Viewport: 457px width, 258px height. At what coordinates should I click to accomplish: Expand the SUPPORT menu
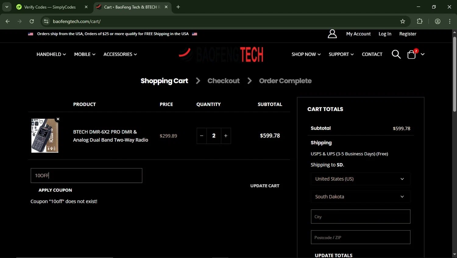coord(341,54)
